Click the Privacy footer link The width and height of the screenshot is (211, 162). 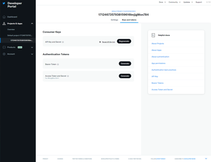pyautogui.click(x=45, y=159)
